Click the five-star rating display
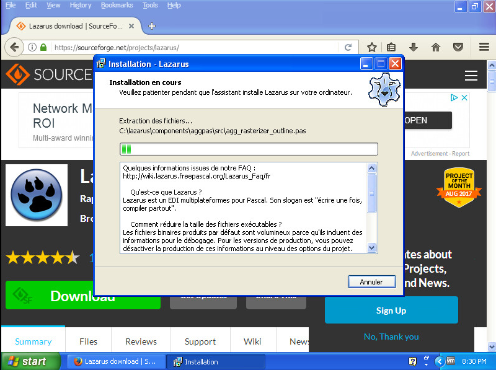The height and width of the screenshot is (370, 496). point(43,258)
